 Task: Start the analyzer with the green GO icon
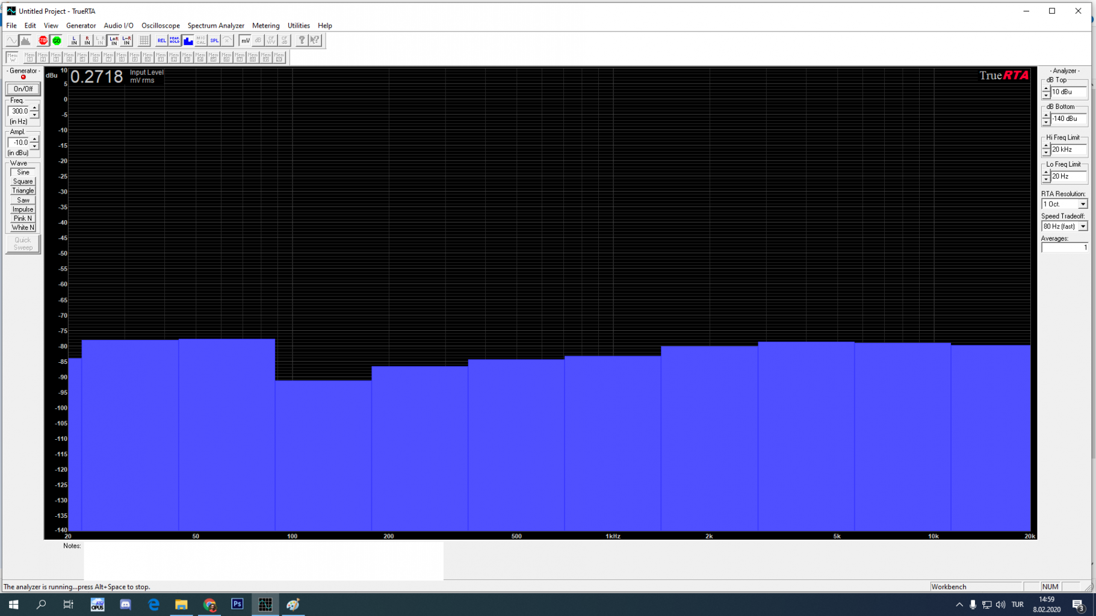(x=57, y=40)
